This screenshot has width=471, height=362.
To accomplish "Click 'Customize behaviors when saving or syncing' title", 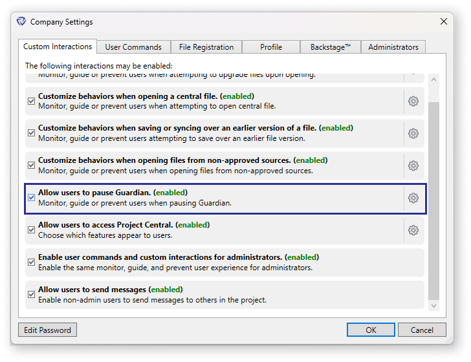I will click(x=177, y=128).
